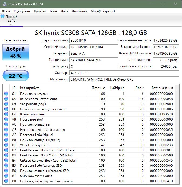The height and width of the screenshot is (187, 182).
Task: Click status orb for attribute AF row
Action: pos(6,135)
